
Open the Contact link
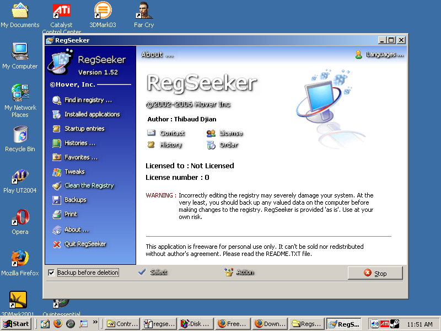click(x=166, y=133)
